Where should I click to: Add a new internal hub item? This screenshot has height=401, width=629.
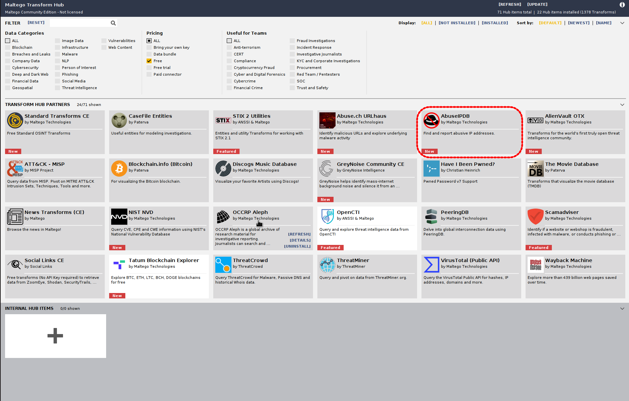tap(56, 336)
